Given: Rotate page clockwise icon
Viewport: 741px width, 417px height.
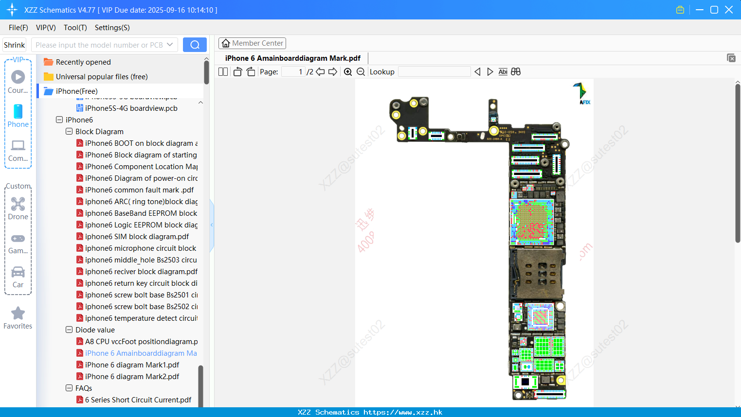Looking at the screenshot, I should [x=251, y=71].
